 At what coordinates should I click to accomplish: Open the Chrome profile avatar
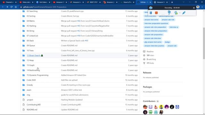click(x=198, y=7)
